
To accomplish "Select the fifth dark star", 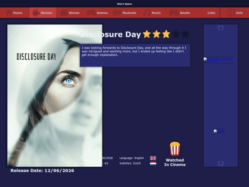I will [185, 34].
